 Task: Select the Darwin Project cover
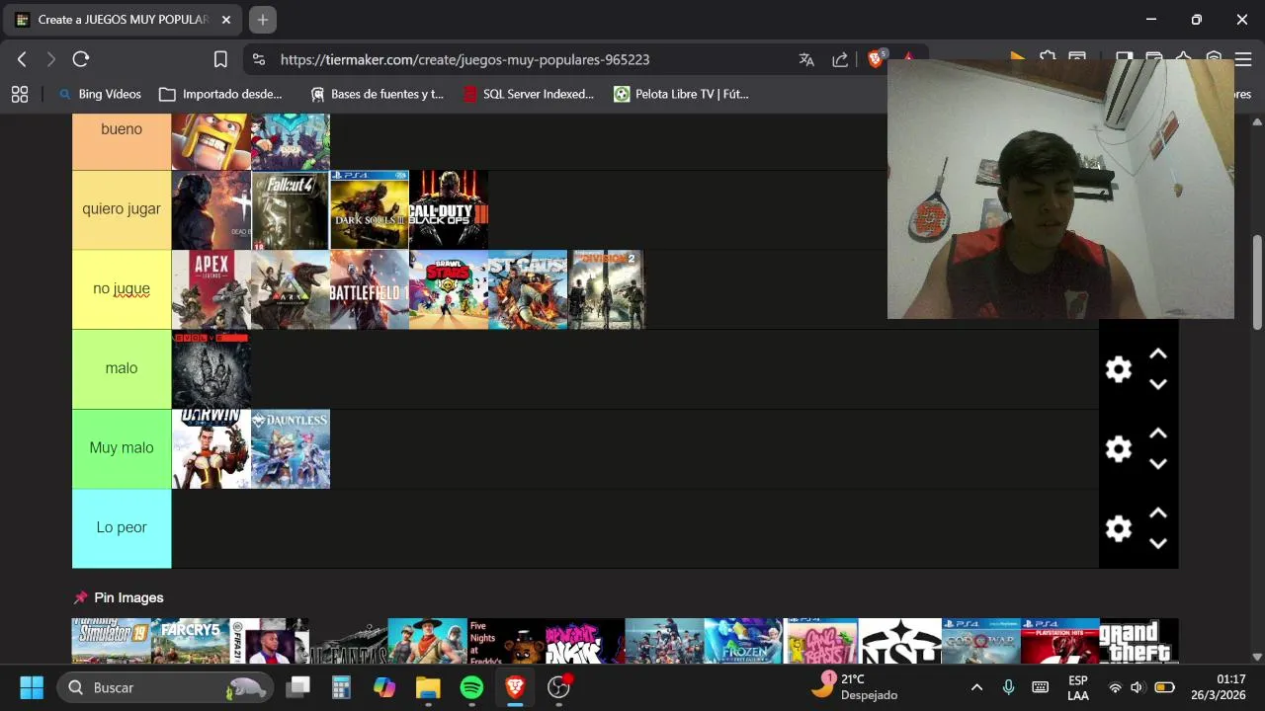click(211, 449)
